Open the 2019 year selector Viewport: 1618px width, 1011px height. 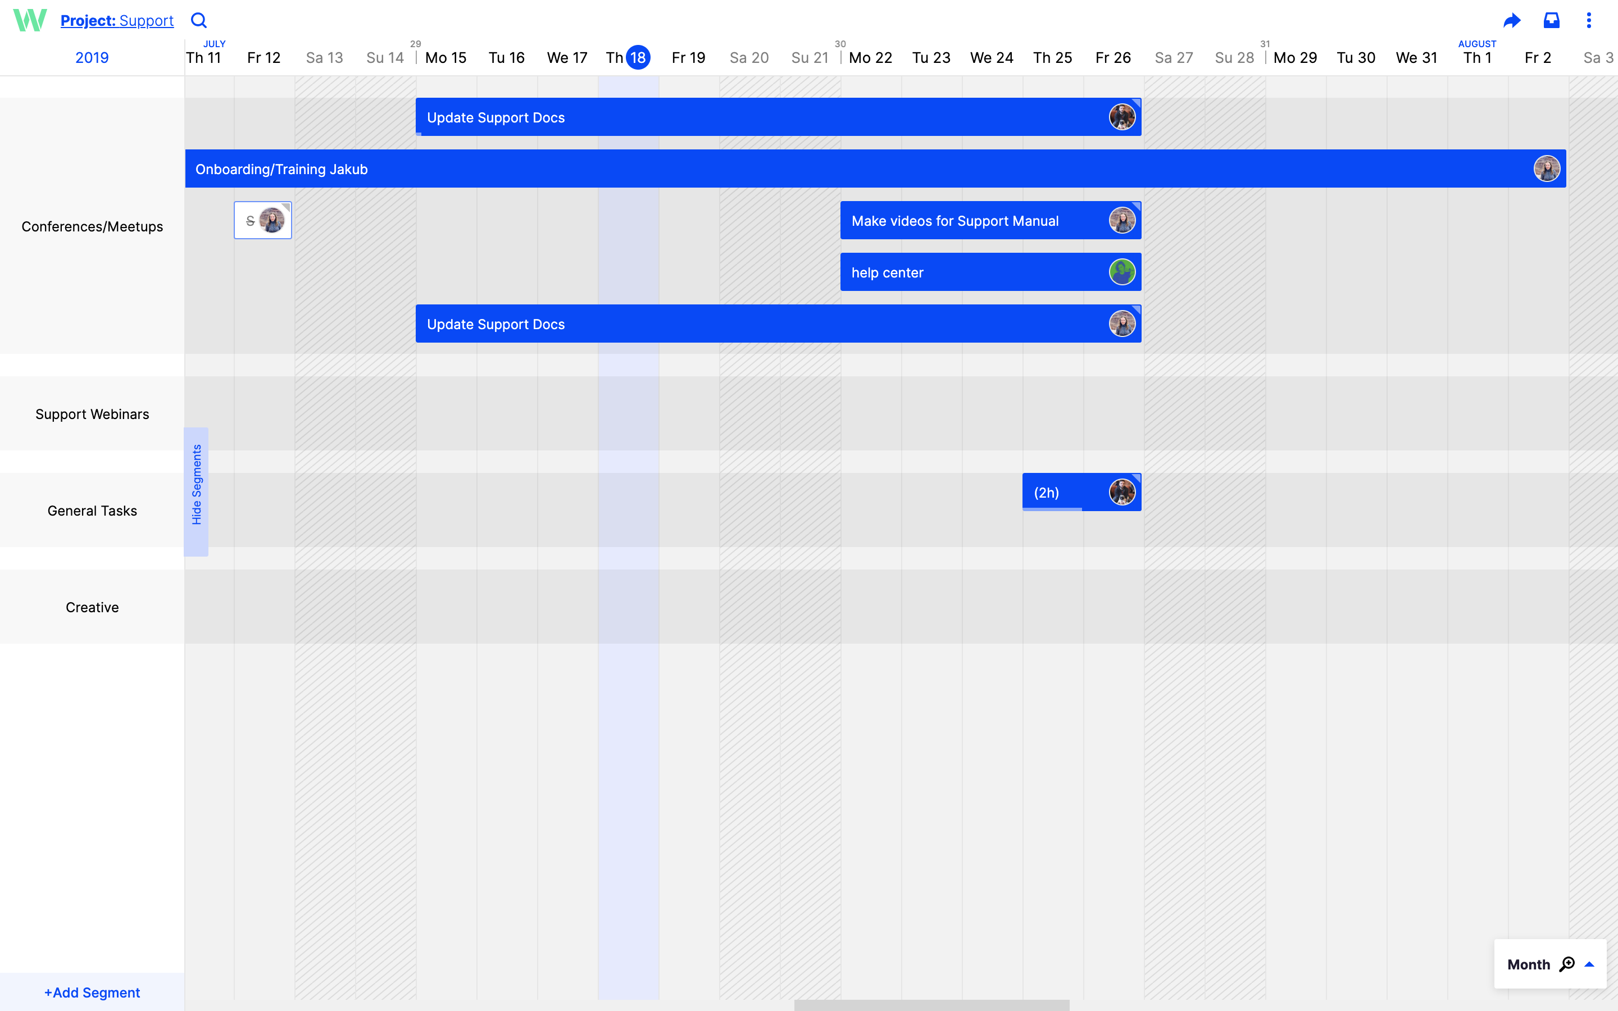coord(92,57)
